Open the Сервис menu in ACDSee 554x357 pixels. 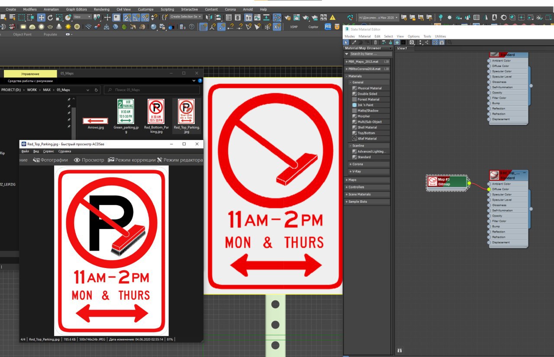click(x=48, y=151)
